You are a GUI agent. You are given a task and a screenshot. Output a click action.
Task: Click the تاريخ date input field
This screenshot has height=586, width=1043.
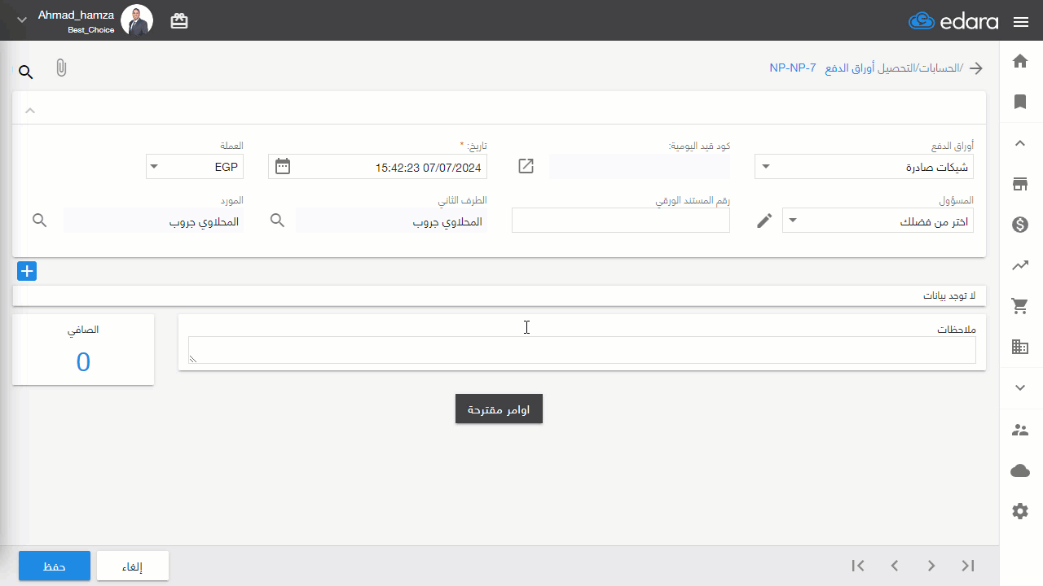[x=378, y=167]
